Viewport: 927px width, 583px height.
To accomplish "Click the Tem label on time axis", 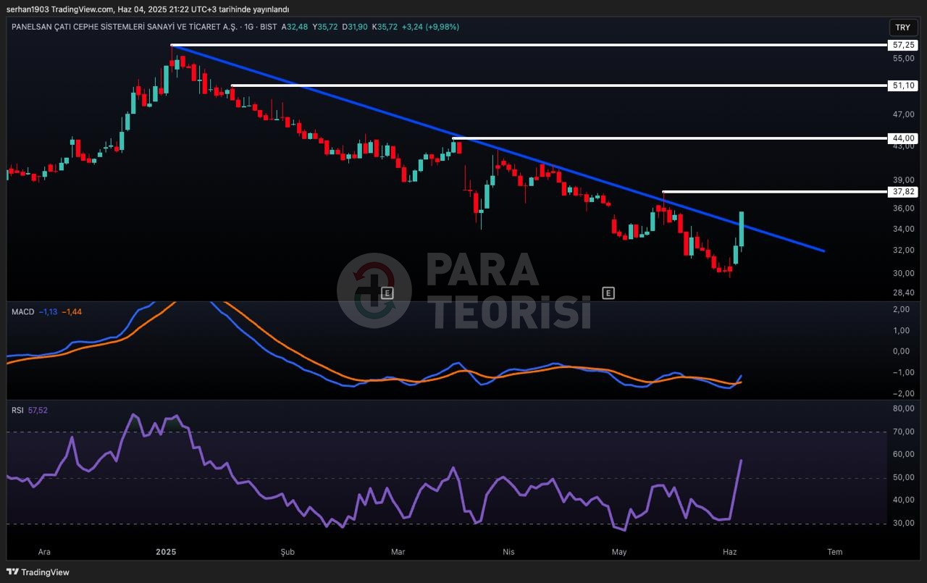I will tap(835, 552).
